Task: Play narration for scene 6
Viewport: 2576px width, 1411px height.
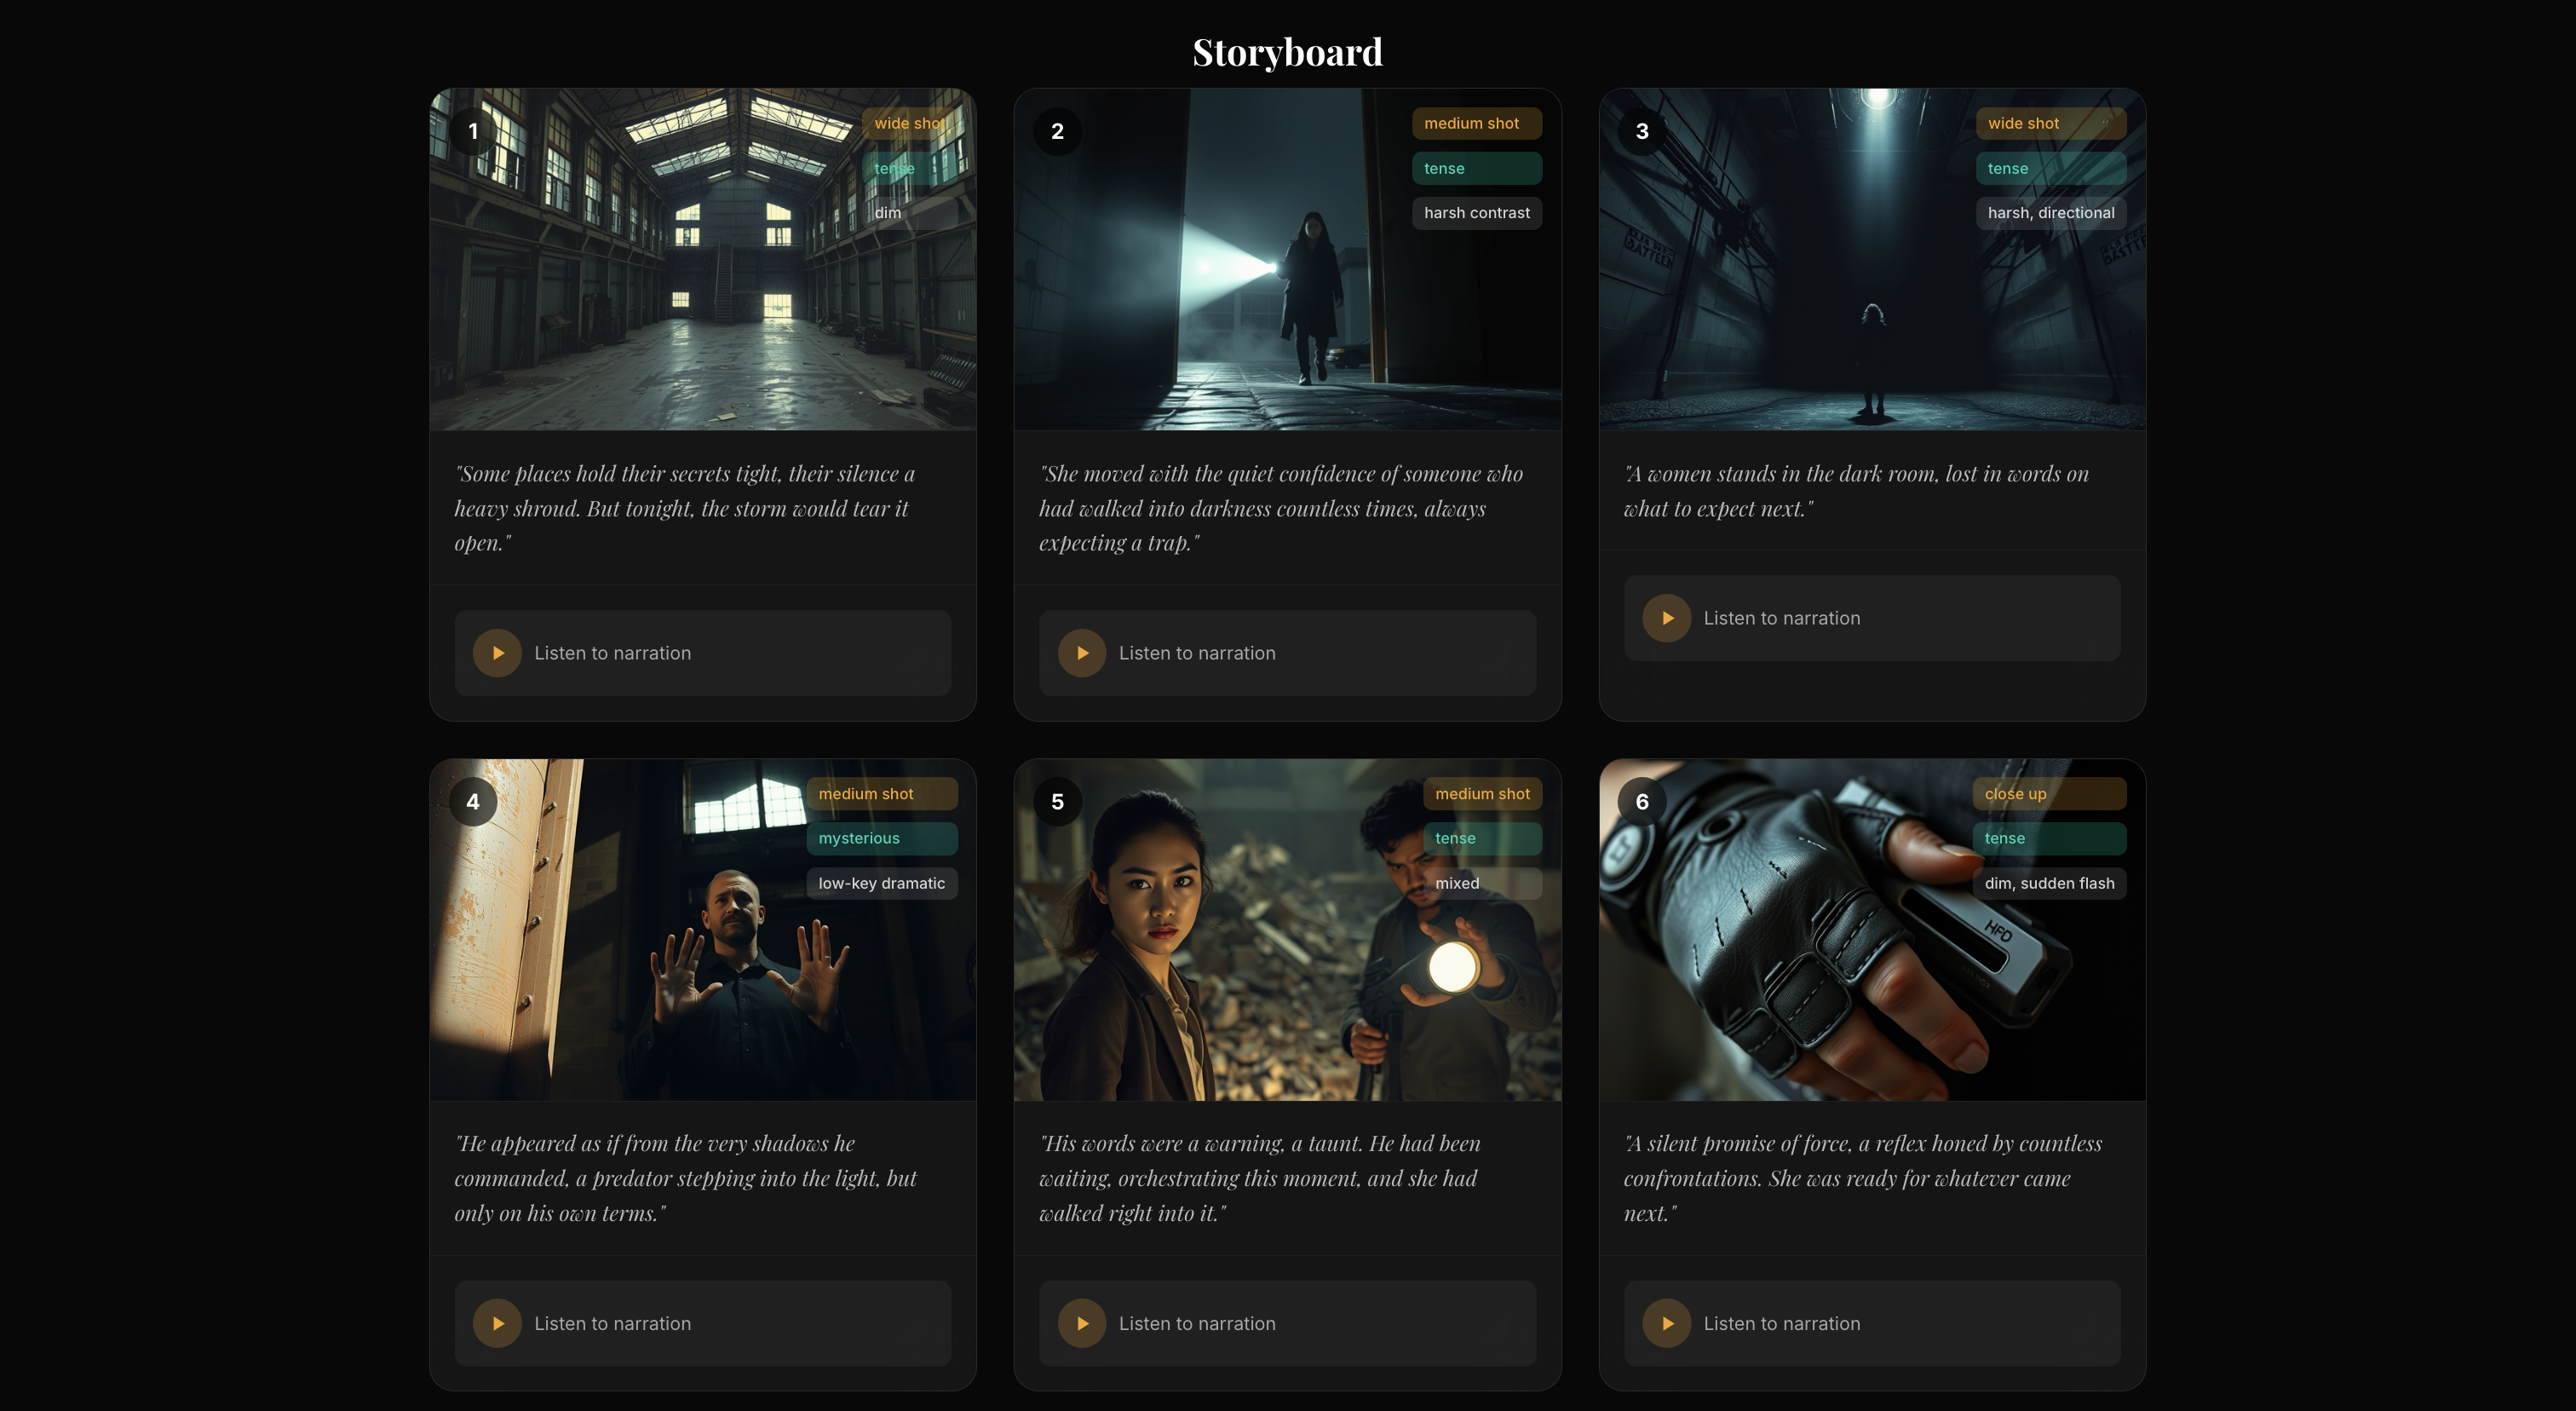Action: tap(1667, 1323)
